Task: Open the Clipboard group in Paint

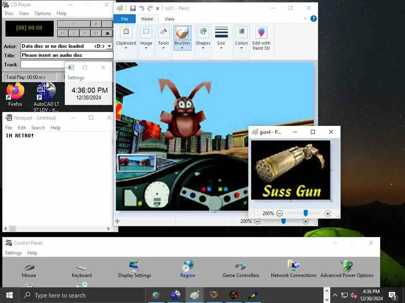Action: [x=126, y=38]
